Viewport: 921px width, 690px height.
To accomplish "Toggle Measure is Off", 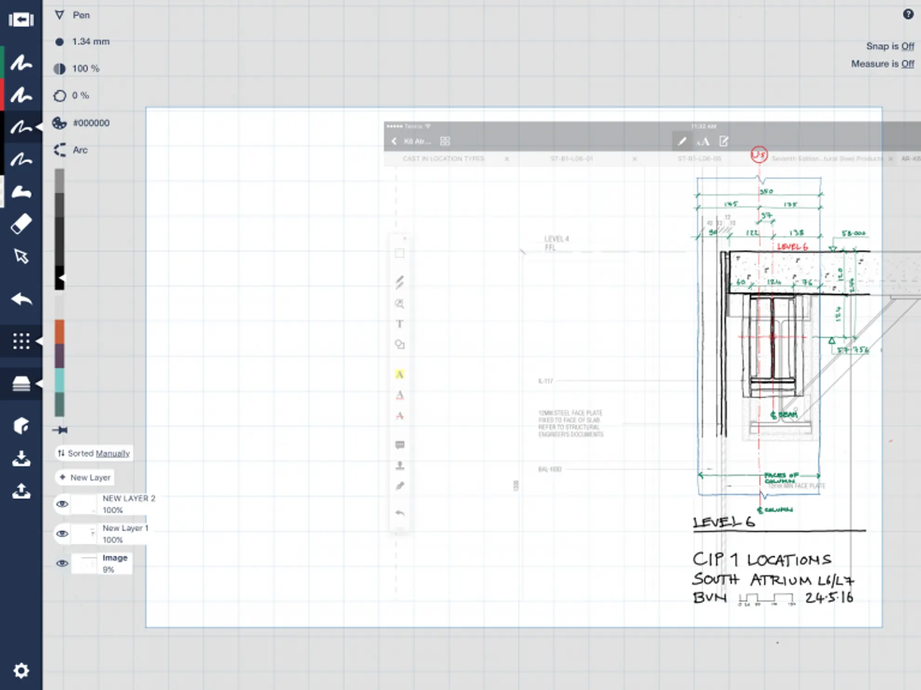I will coord(882,64).
